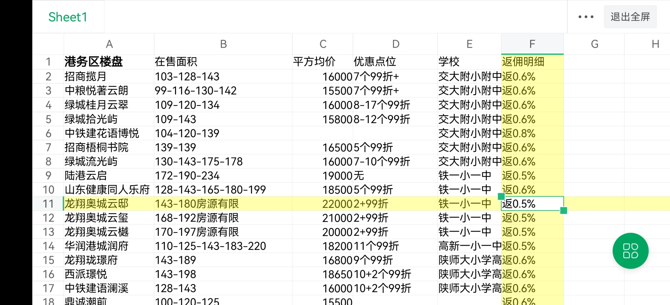Select row 11 header number
Screen dimensions: 670x305
pos(48,204)
